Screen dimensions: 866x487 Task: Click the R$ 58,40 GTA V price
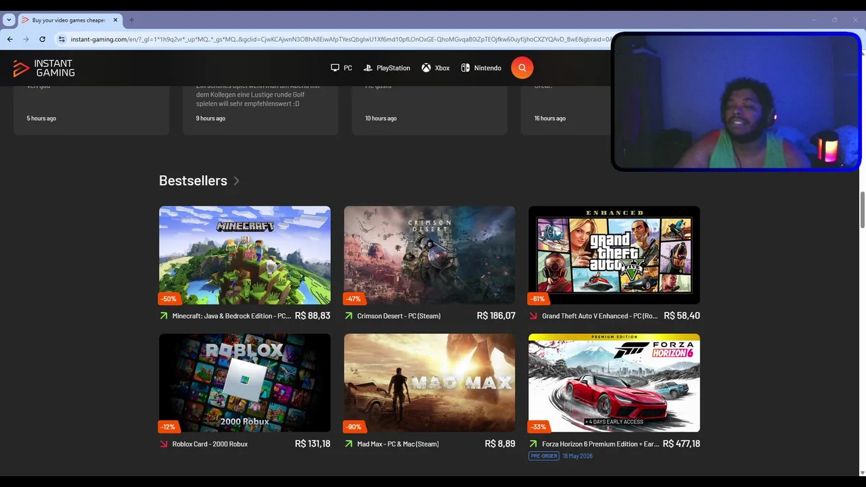(682, 316)
